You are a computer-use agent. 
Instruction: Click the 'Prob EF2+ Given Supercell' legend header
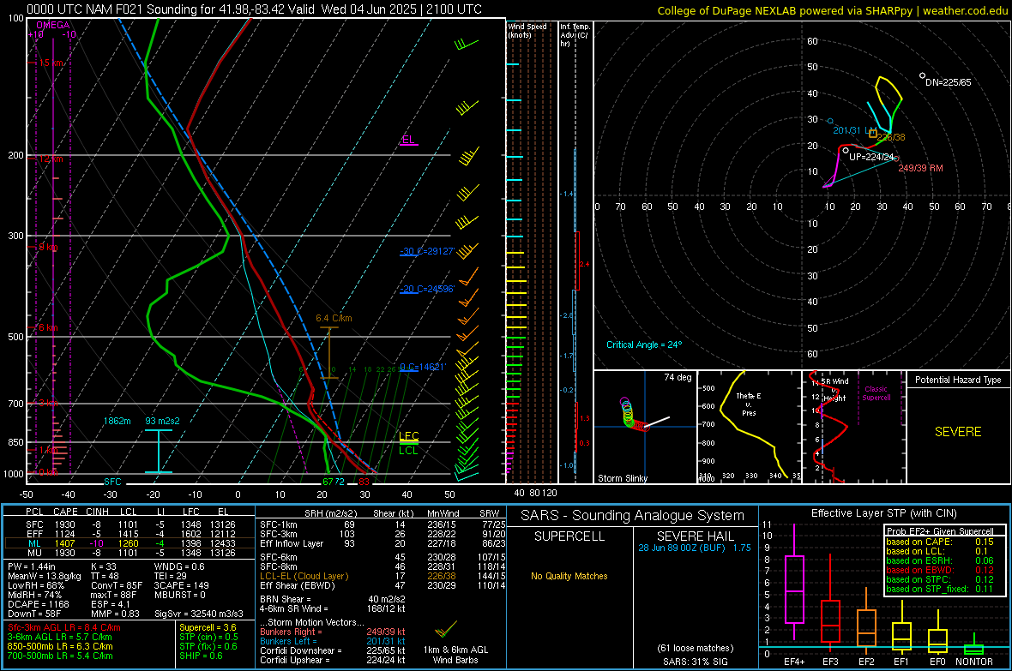(940, 531)
